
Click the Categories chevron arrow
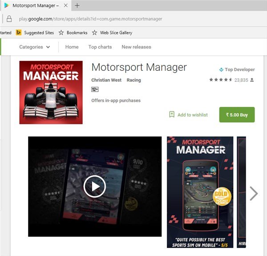48,47
